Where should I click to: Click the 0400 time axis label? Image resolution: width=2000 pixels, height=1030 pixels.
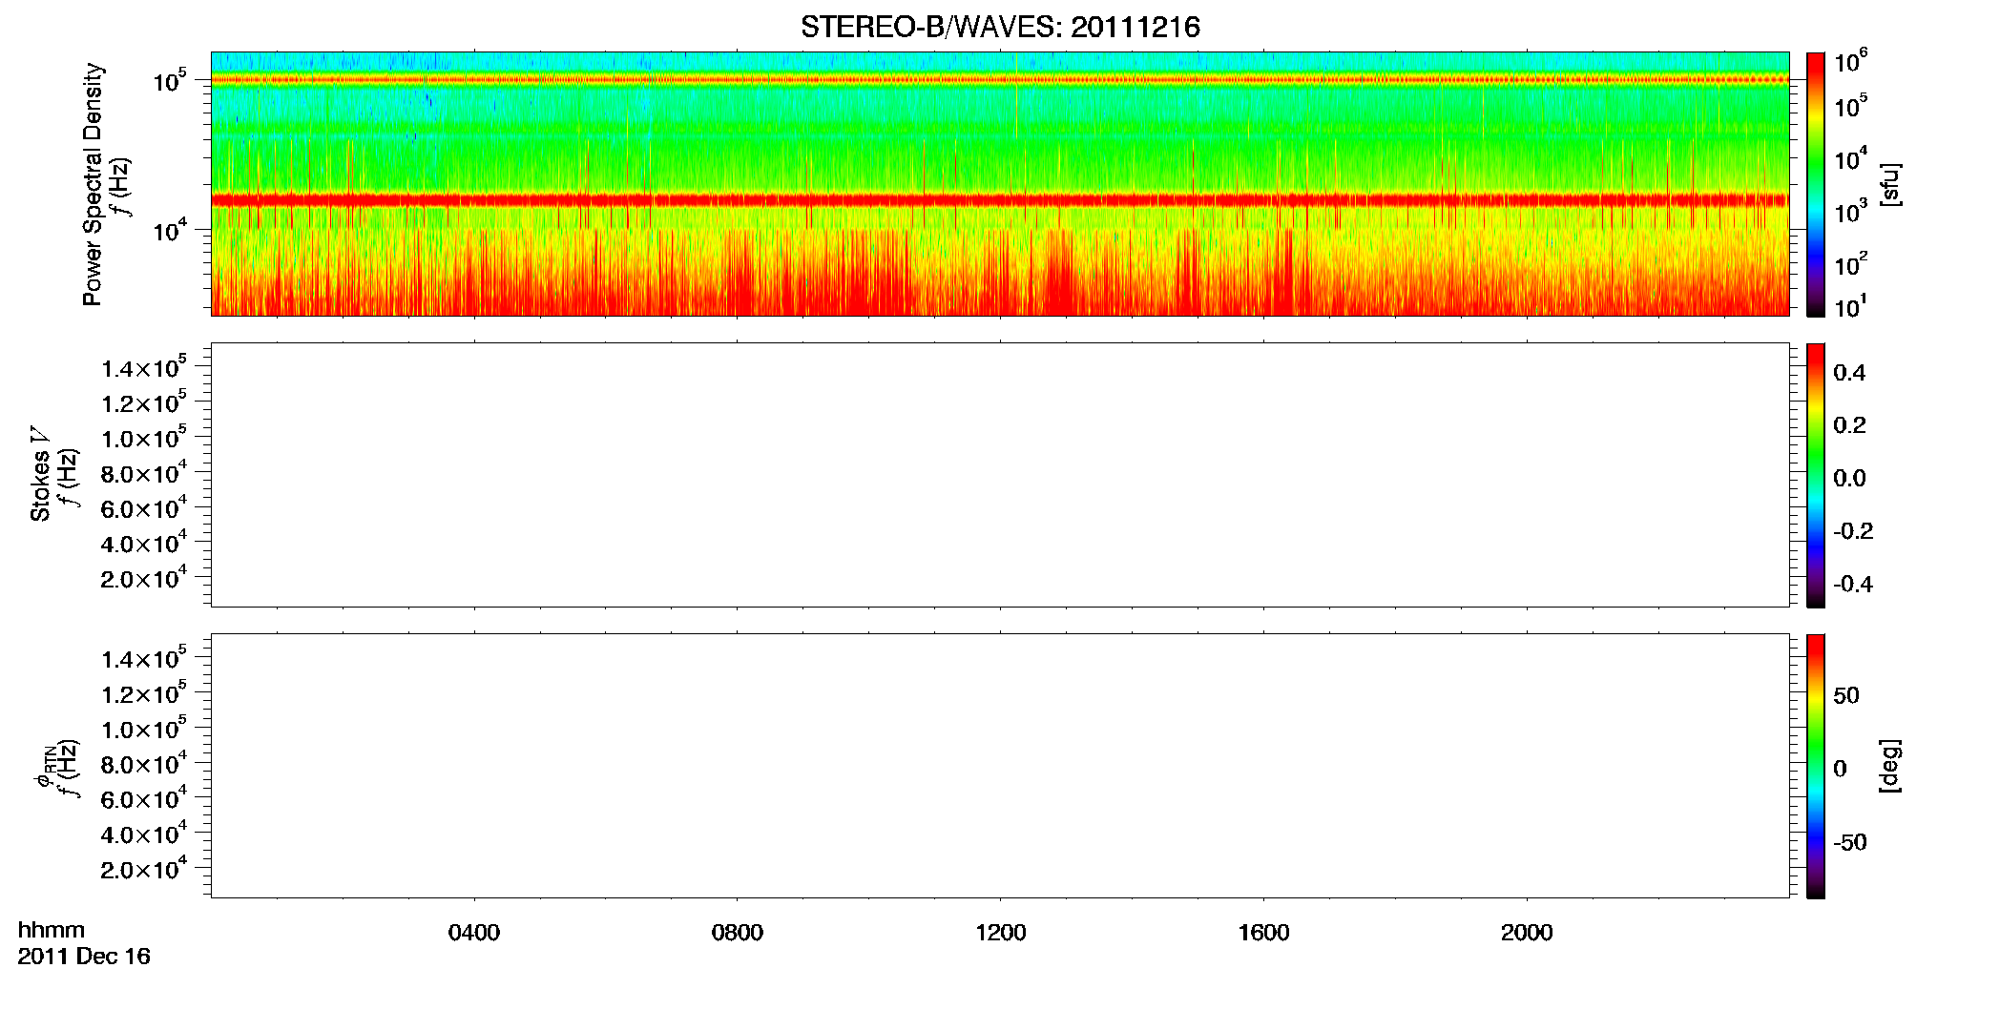click(x=474, y=933)
